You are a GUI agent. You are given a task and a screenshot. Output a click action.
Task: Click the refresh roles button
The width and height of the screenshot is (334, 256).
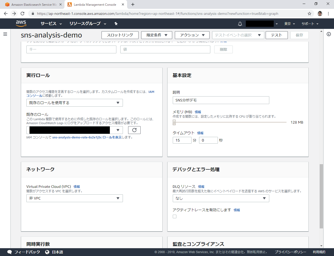tap(134, 130)
